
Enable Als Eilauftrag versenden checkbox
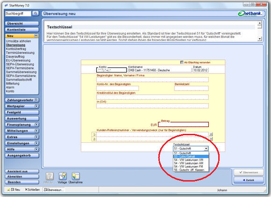[x=182, y=62]
